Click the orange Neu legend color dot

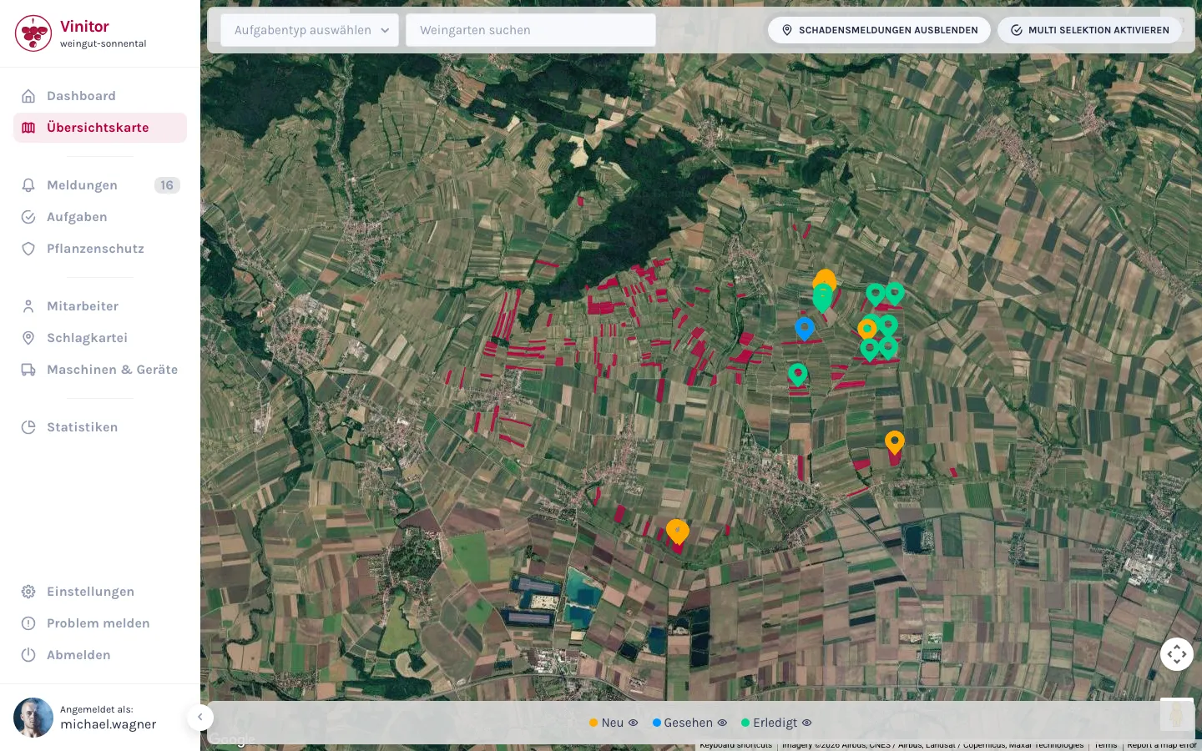(593, 723)
